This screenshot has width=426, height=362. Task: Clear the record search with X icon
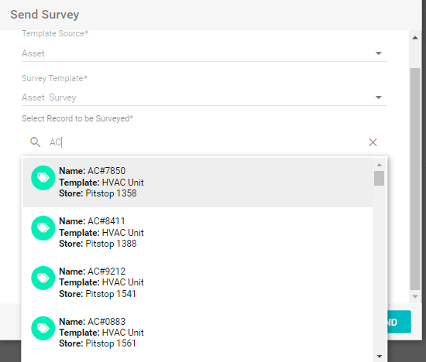(373, 142)
